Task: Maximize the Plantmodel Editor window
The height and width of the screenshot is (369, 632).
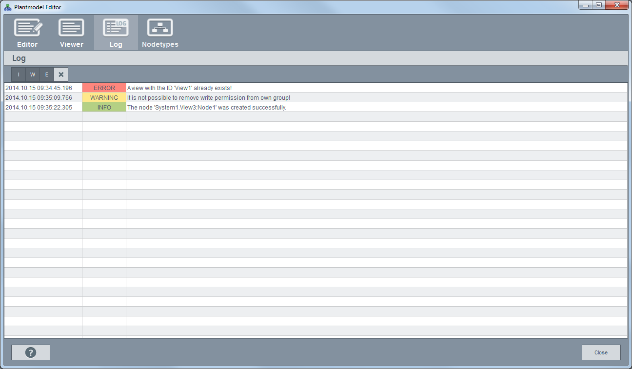Action: pos(598,5)
